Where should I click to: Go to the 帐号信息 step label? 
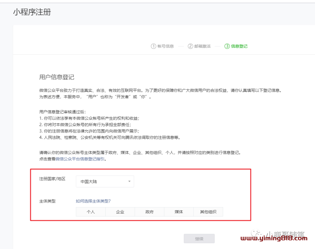[165, 46]
